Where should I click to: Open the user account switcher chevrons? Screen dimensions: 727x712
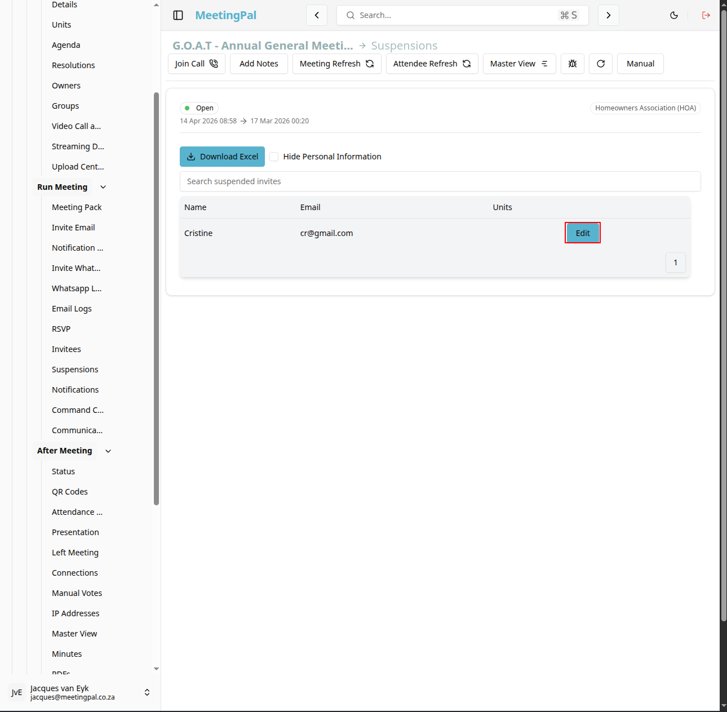coord(147,692)
